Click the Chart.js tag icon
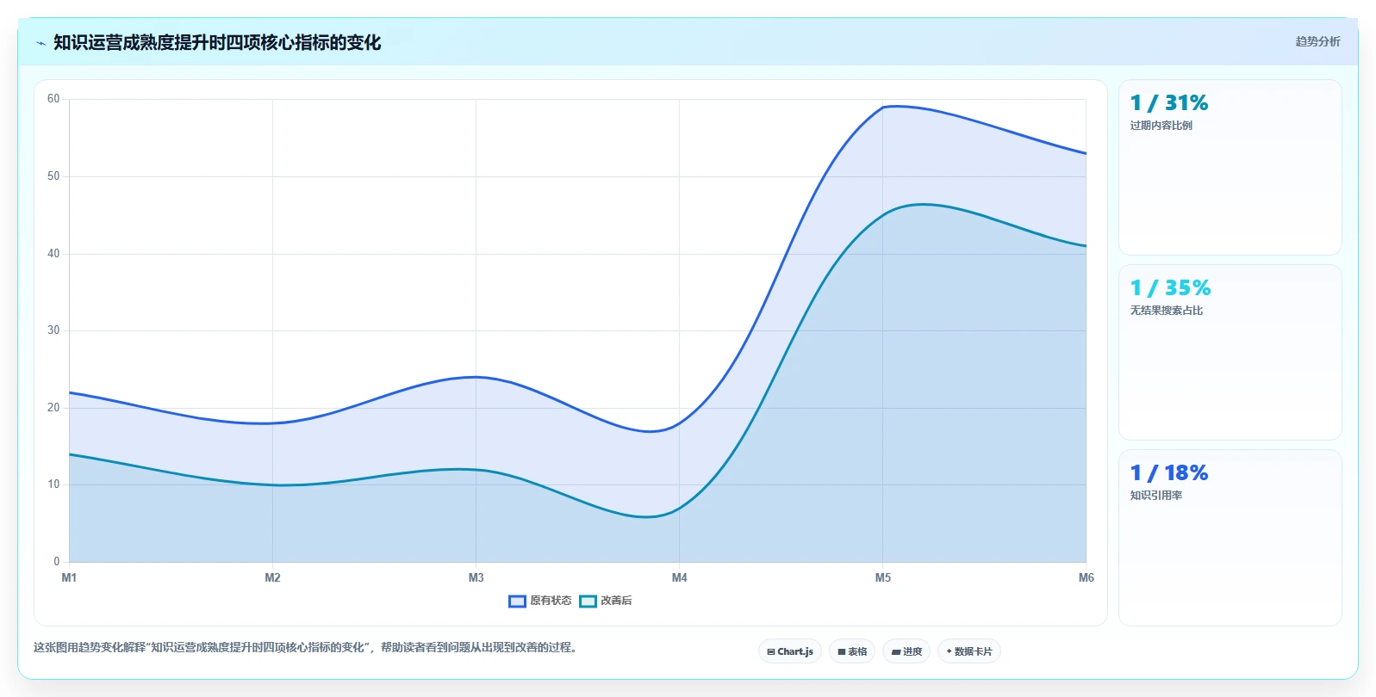This screenshot has width=1376, height=697. [770, 652]
